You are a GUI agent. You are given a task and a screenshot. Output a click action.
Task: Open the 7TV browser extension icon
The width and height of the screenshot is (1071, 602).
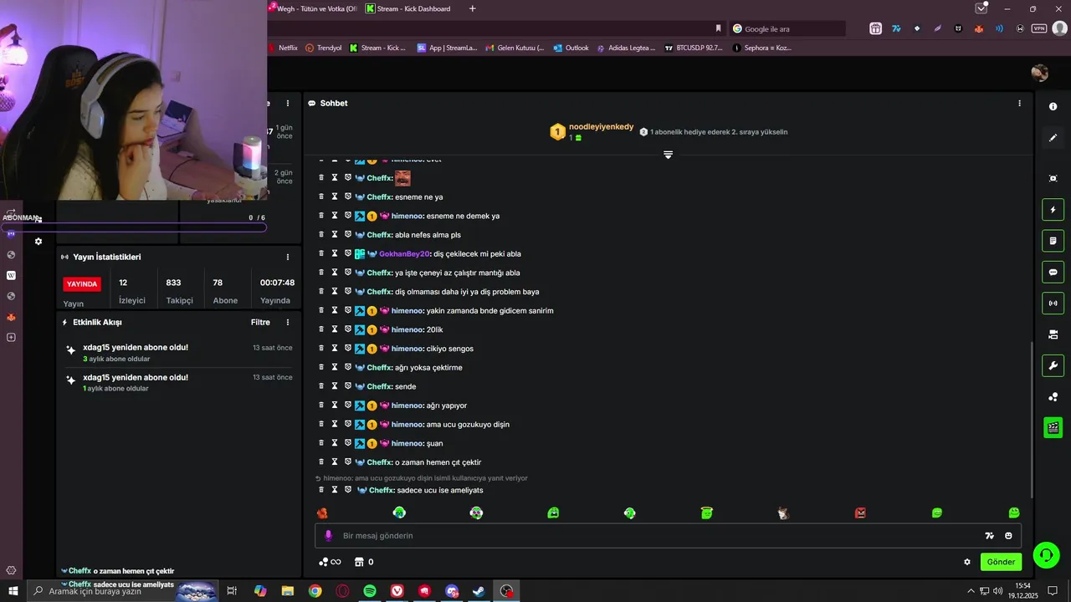click(896, 28)
